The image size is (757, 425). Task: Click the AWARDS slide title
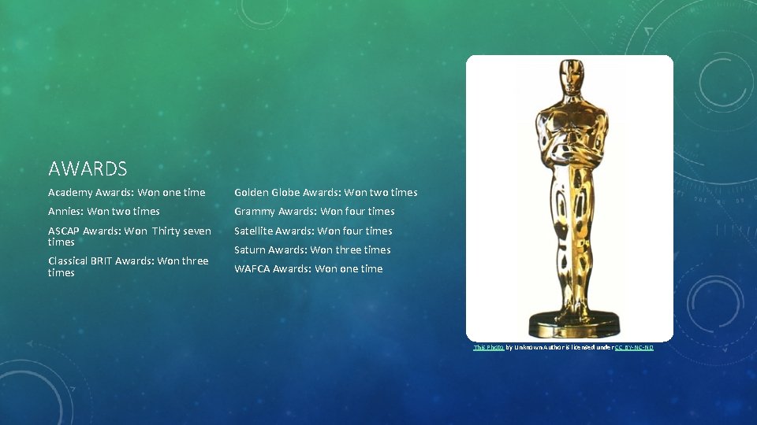[88, 168]
